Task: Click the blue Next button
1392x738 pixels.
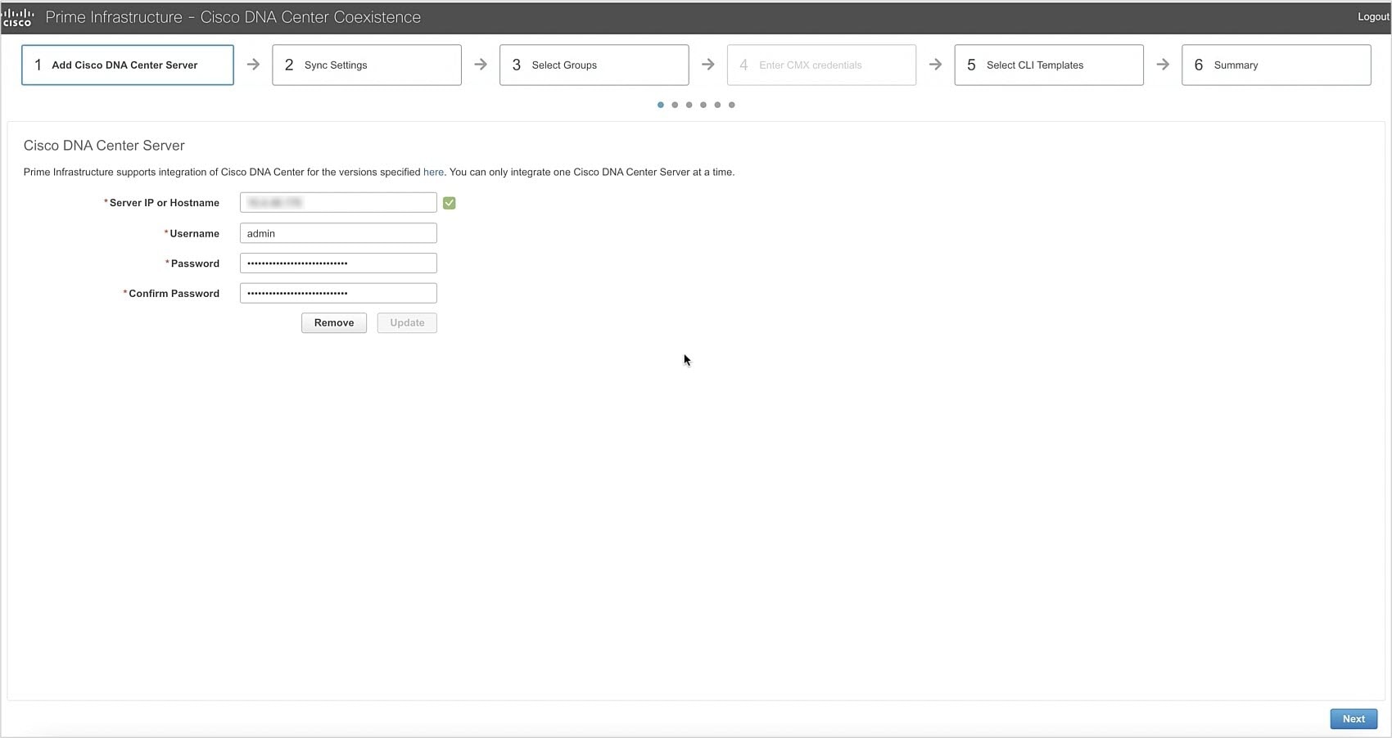Action: [1354, 718]
